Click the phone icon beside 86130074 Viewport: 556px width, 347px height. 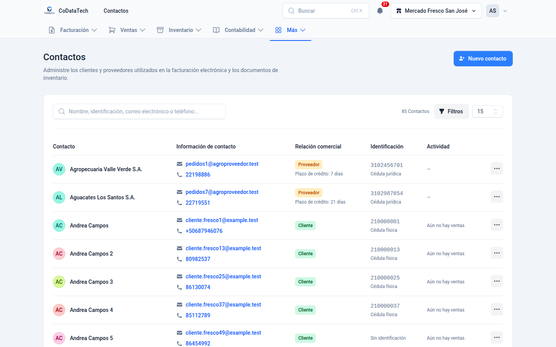180,287
